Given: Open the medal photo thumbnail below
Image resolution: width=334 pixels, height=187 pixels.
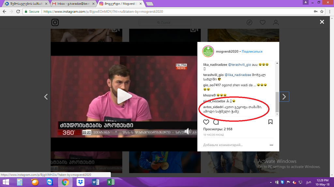Looking at the screenshot, I should 165,162.
